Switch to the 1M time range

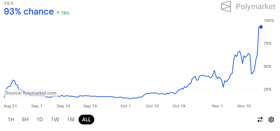[71, 120]
